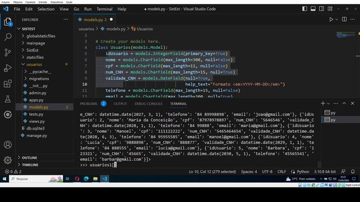Switch to the PROBLEMS tab
Image resolution: width=360 pixels, height=202 pixels.
coord(89,104)
